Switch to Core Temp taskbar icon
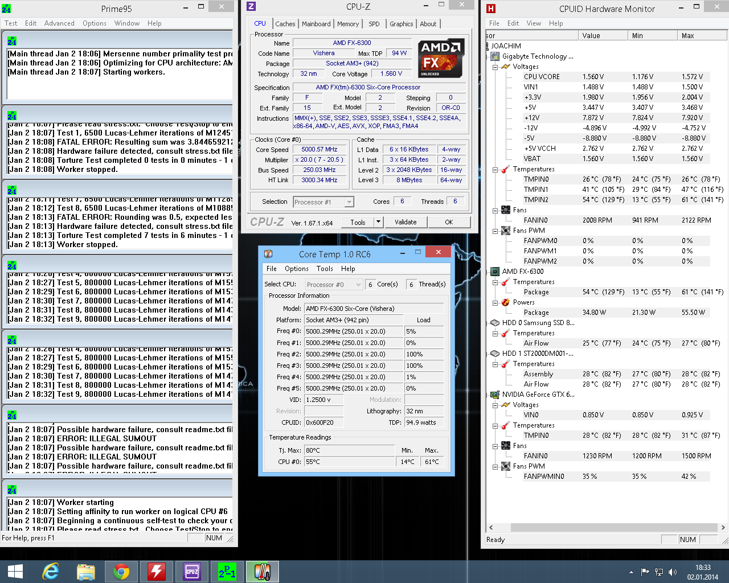Screen dimensions: 729x583 click(x=262, y=571)
